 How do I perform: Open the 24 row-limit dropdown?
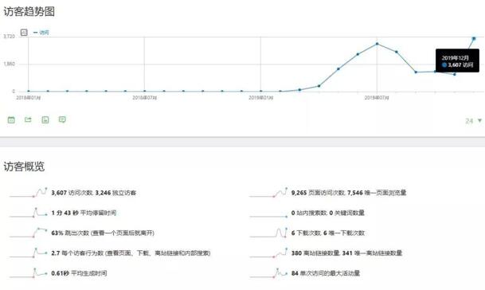pyautogui.click(x=474, y=121)
